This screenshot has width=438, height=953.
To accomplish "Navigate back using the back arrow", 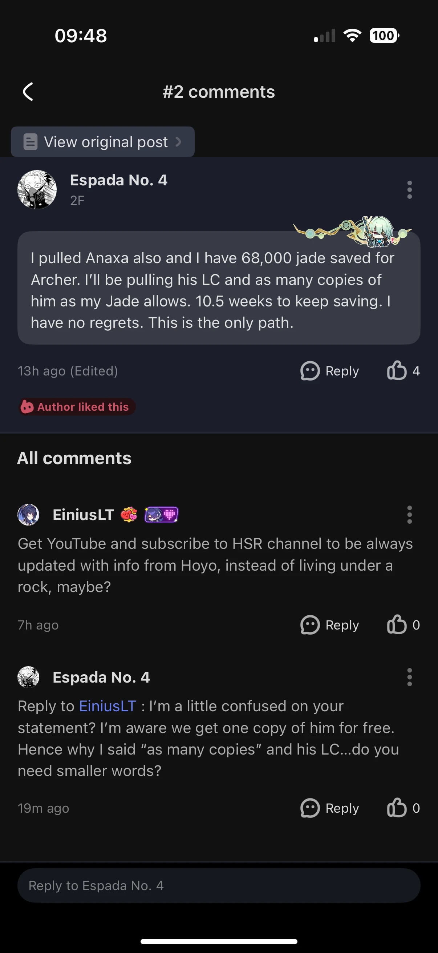I will [x=28, y=92].
